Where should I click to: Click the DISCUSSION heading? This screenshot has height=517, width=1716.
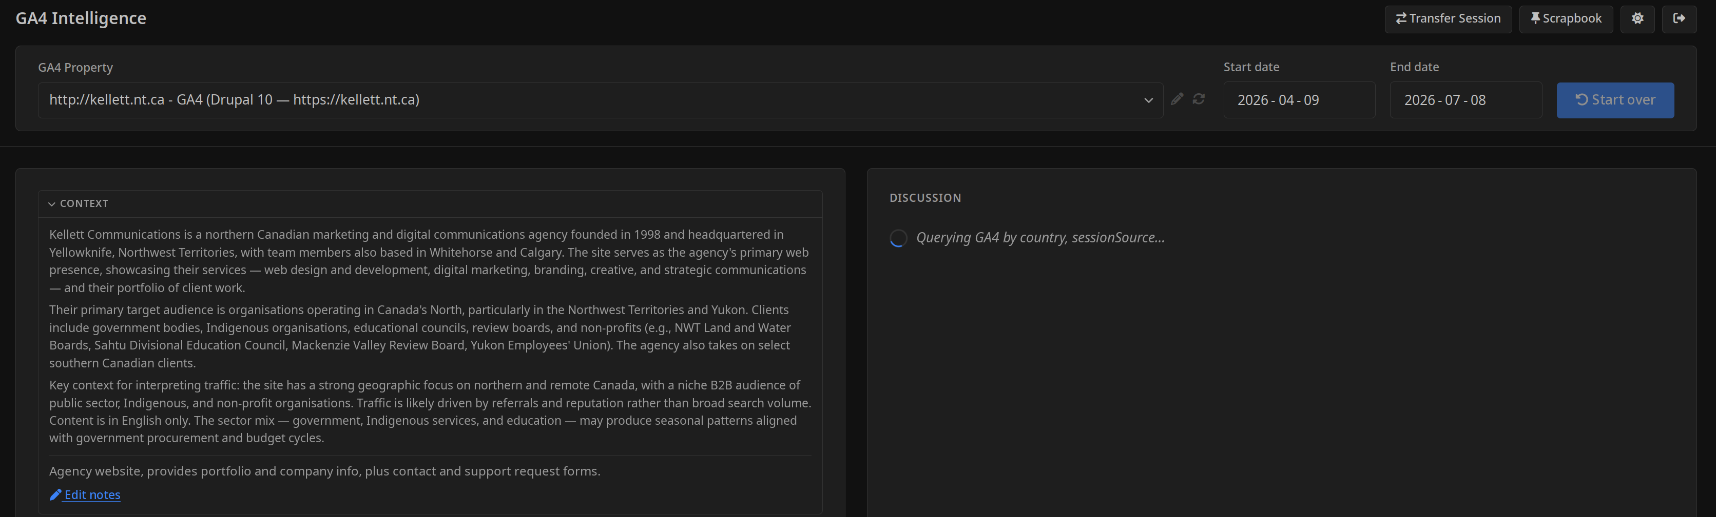click(x=924, y=198)
